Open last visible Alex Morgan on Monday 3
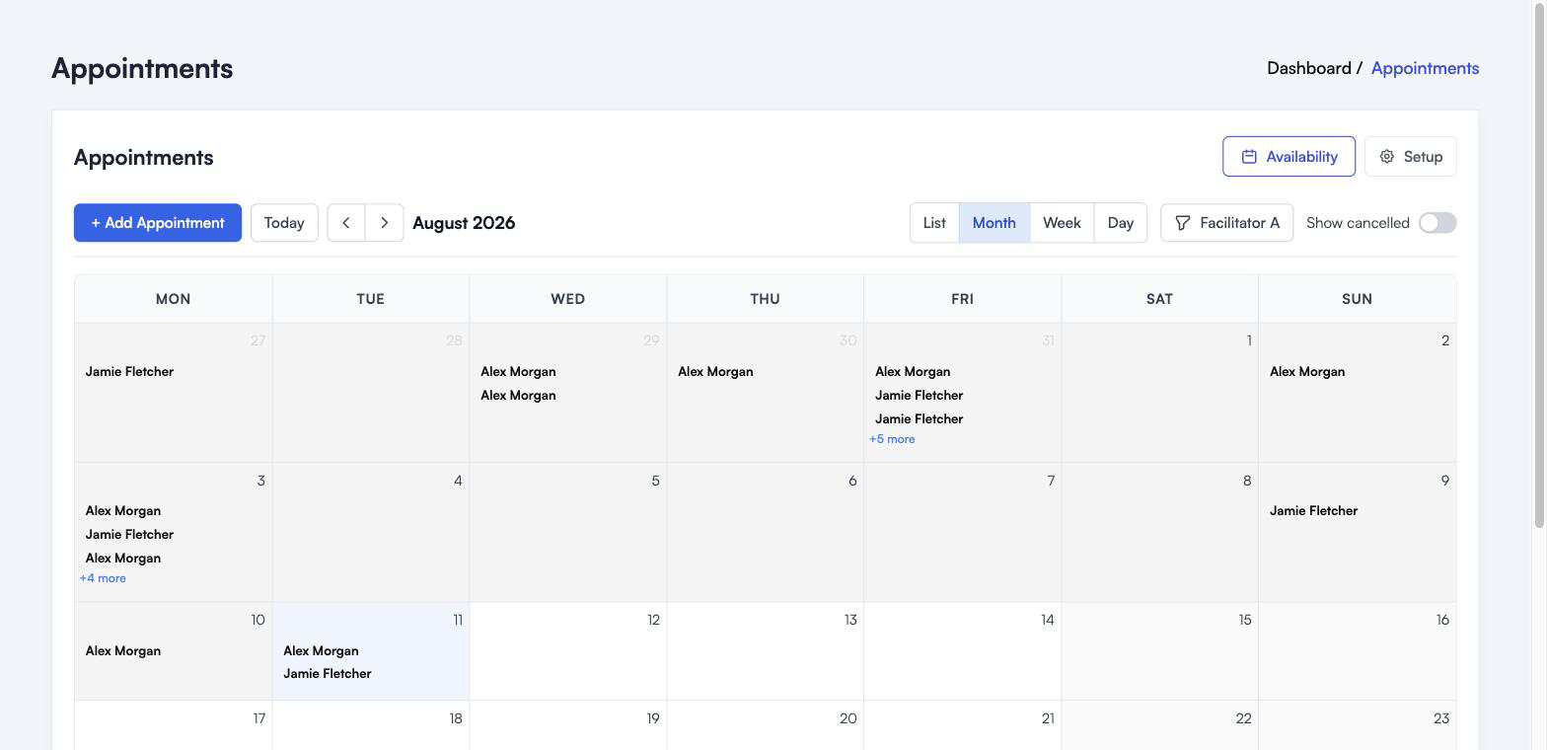Screen dimensions: 1547x750 click(x=123, y=559)
